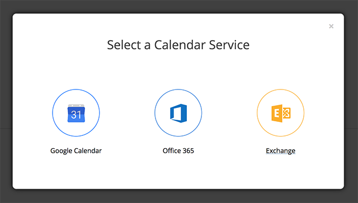This screenshot has height=203, width=358.
Task: Close the calendar service dialog
Action: [331, 26]
